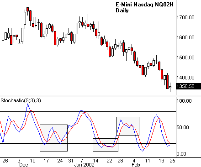The image size is (201, 167).
Task: Click the '31' date axis label
Action: point(71,161)
